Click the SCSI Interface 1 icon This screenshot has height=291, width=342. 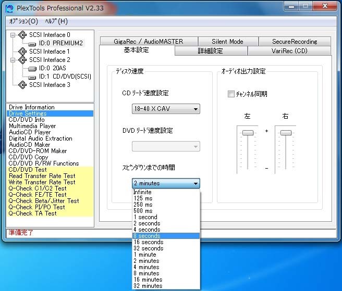[x=21, y=52]
